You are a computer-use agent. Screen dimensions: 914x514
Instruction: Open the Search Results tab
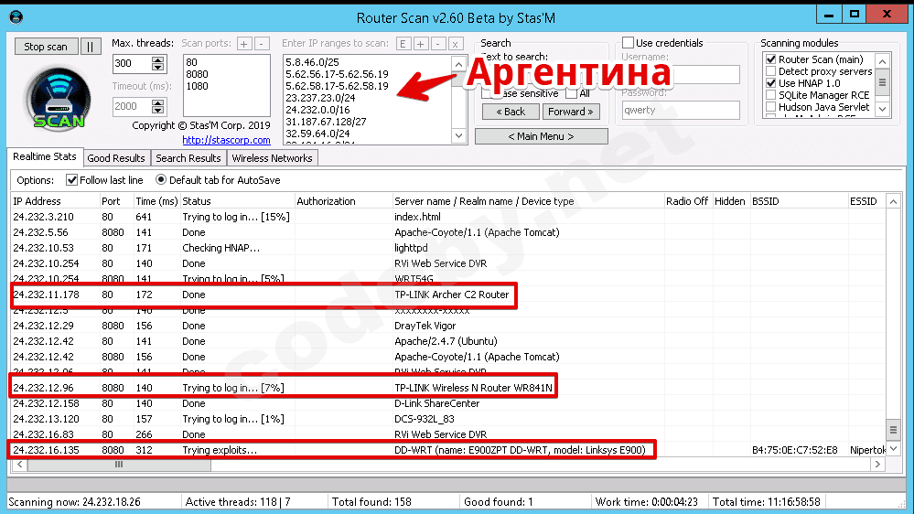tap(188, 158)
